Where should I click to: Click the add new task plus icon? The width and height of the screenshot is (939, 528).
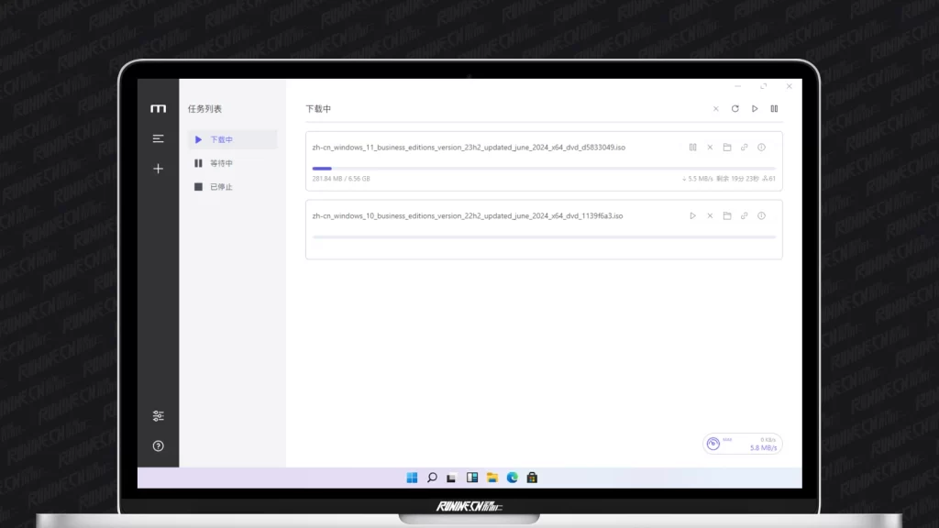click(159, 169)
